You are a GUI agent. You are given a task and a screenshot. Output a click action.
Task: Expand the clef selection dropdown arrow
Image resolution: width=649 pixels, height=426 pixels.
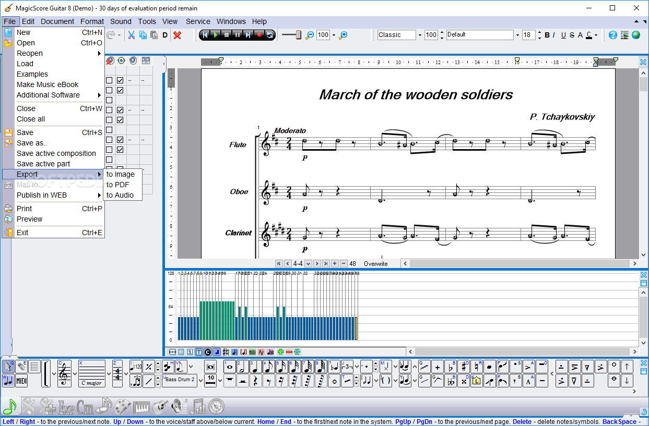pyautogui.click(x=75, y=374)
